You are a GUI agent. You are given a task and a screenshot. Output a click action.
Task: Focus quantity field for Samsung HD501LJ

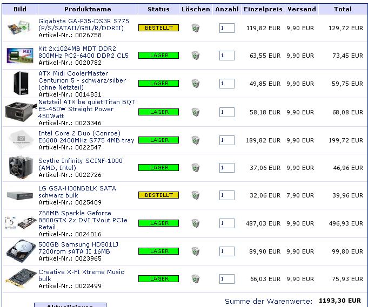[227, 251]
